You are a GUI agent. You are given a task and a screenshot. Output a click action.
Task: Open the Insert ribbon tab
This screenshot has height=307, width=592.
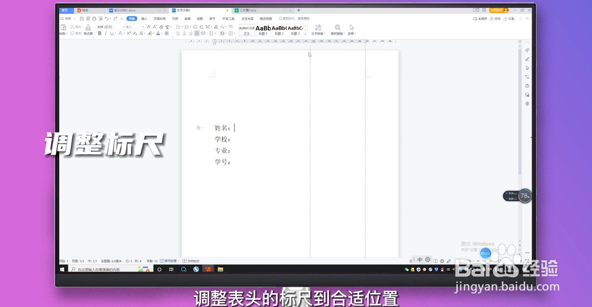pyautogui.click(x=144, y=18)
